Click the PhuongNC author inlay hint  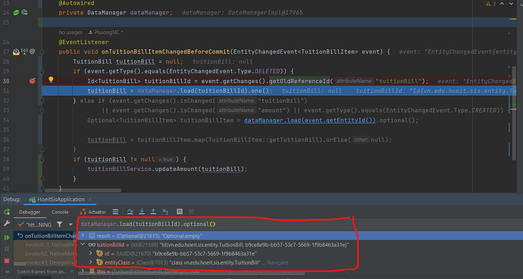[105, 33]
